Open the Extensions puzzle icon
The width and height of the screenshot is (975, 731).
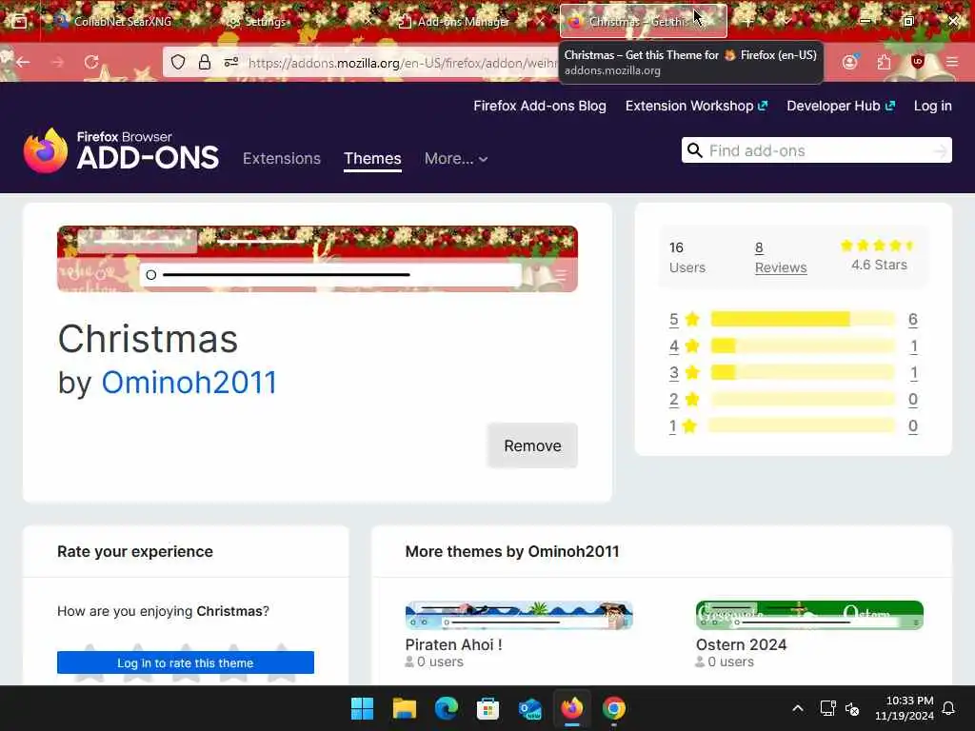point(884,62)
